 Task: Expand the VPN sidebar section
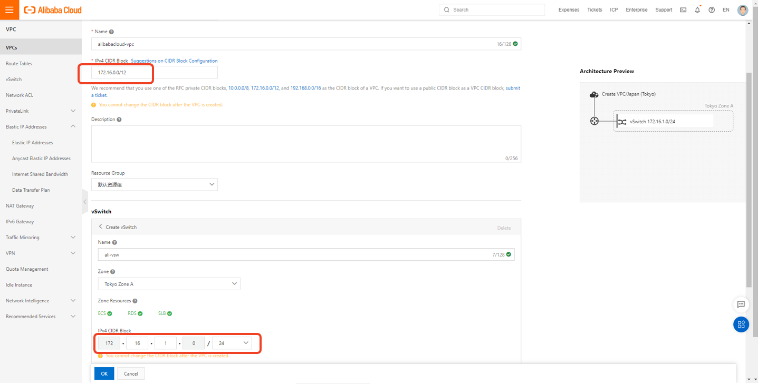(x=73, y=253)
